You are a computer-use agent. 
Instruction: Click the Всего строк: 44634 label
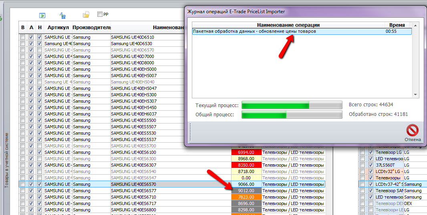click(371, 105)
